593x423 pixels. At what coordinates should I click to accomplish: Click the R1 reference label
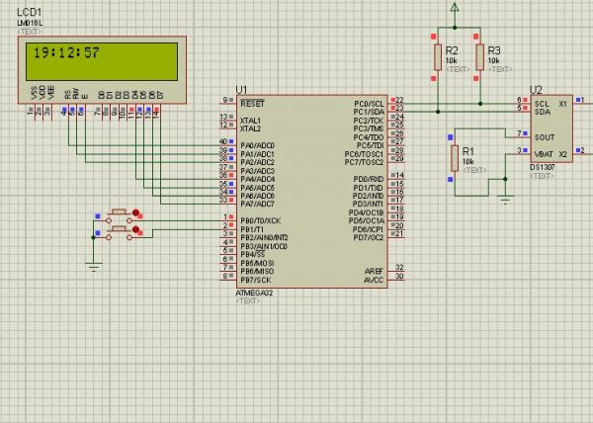(468, 151)
